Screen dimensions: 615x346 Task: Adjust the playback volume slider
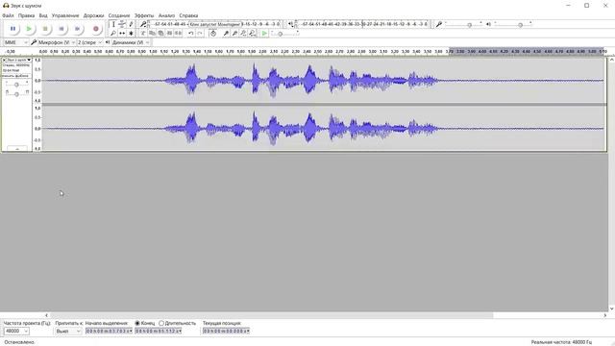[520, 24]
